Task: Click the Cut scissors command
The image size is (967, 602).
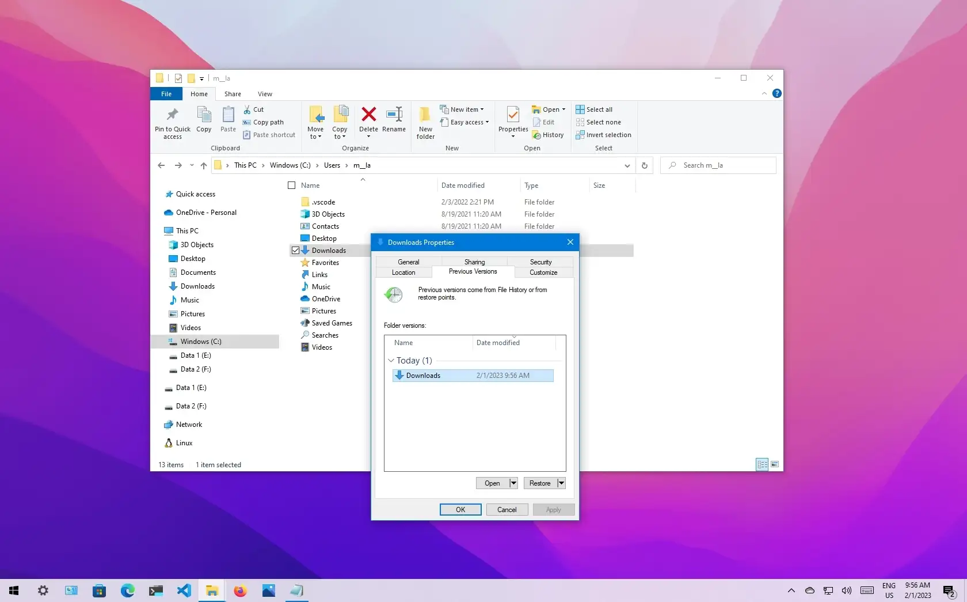Action: click(254, 109)
